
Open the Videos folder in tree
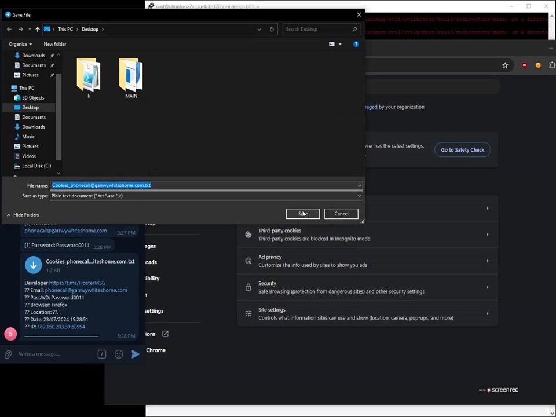[x=29, y=156]
